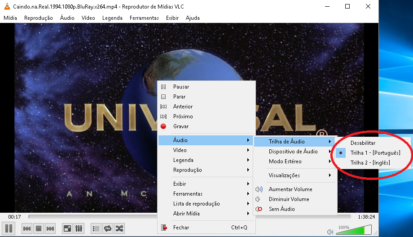The image size is (413, 237).
Task: Open the Ajuda menu
Action: point(193,18)
